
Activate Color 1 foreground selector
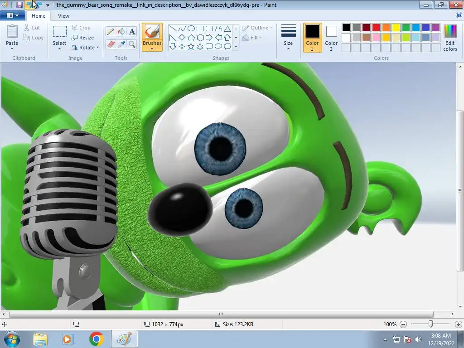click(312, 38)
